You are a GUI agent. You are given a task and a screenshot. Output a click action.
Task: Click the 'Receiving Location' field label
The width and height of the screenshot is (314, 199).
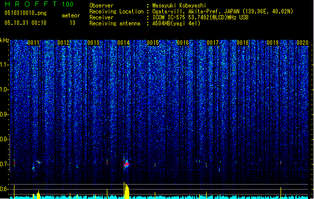coord(116,11)
